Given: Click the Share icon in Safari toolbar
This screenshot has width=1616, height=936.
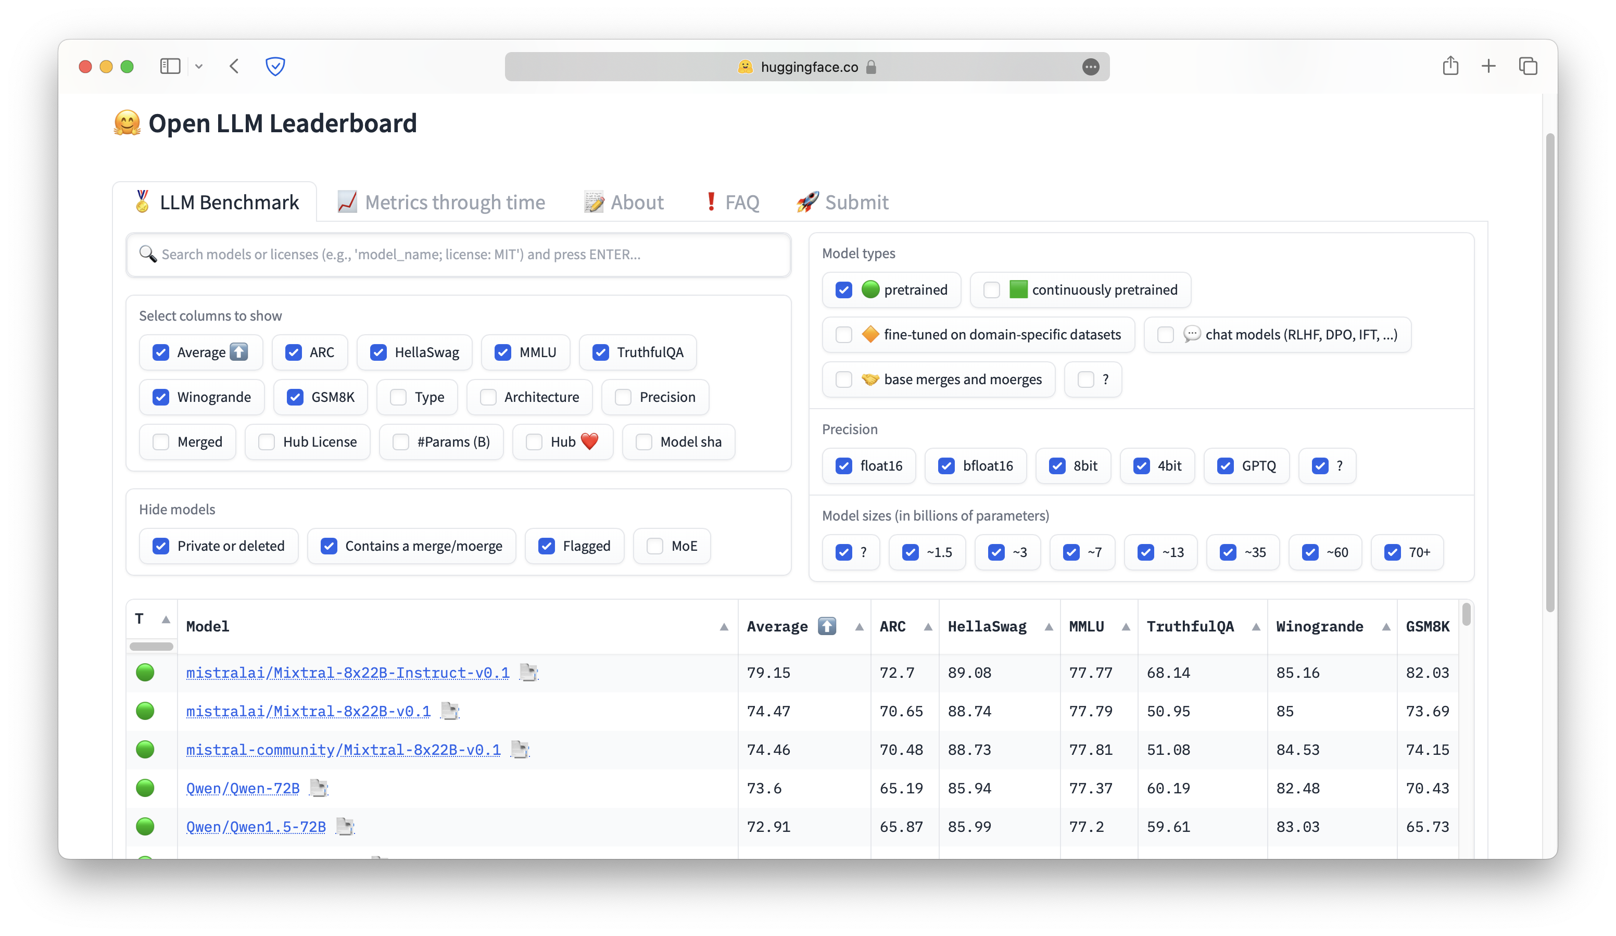Looking at the screenshot, I should [x=1450, y=66].
